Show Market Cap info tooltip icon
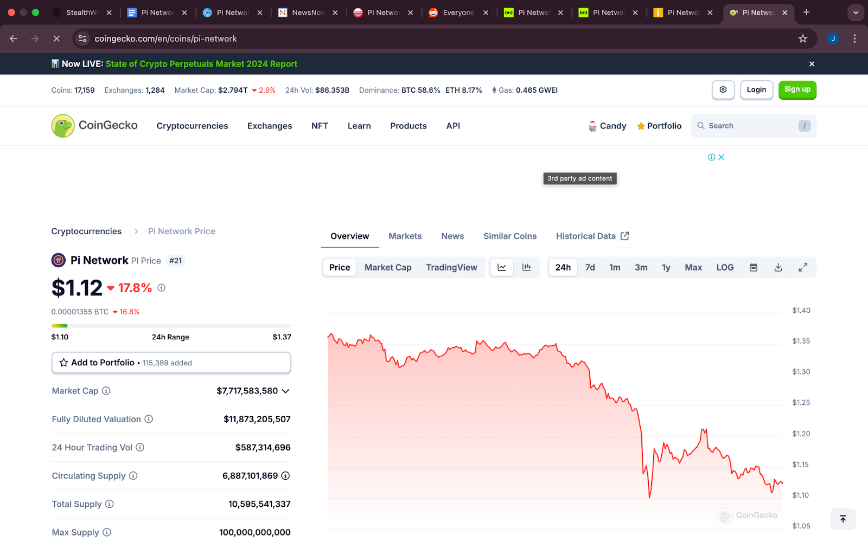Image resolution: width=868 pixels, height=542 pixels. pos(106,391)
